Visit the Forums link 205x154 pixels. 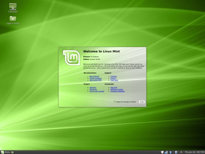coord(113,78)
